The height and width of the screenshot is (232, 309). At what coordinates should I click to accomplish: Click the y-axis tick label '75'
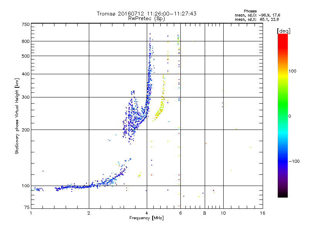pyautogui.click(x=27, y=207)
